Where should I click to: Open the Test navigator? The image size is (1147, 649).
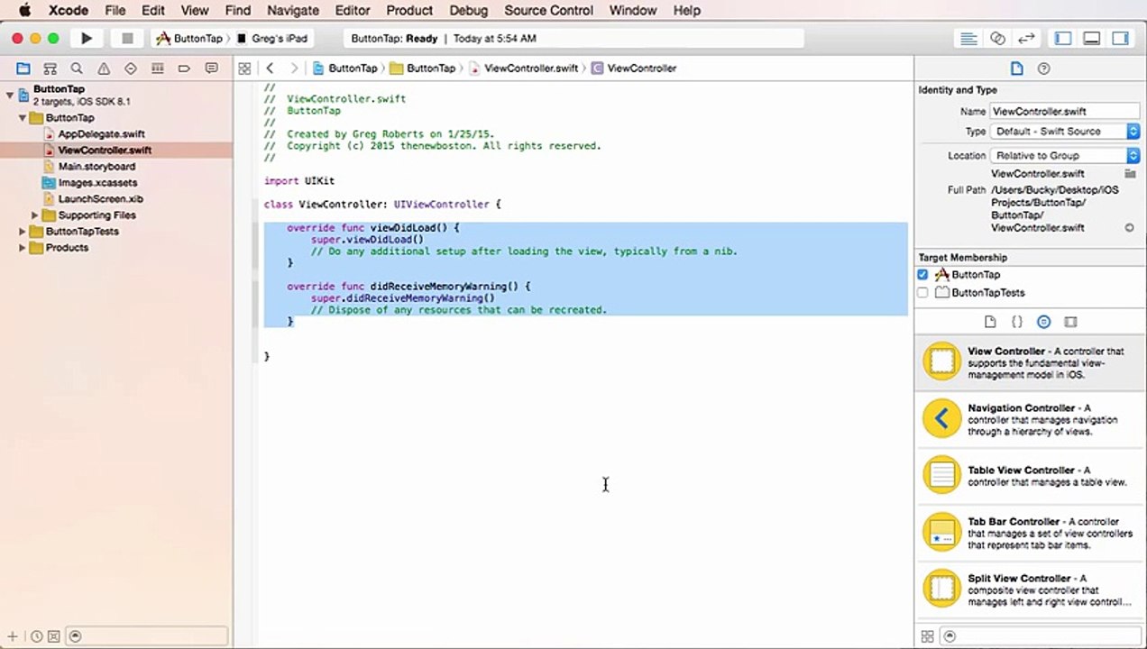(x=131, y=69)
